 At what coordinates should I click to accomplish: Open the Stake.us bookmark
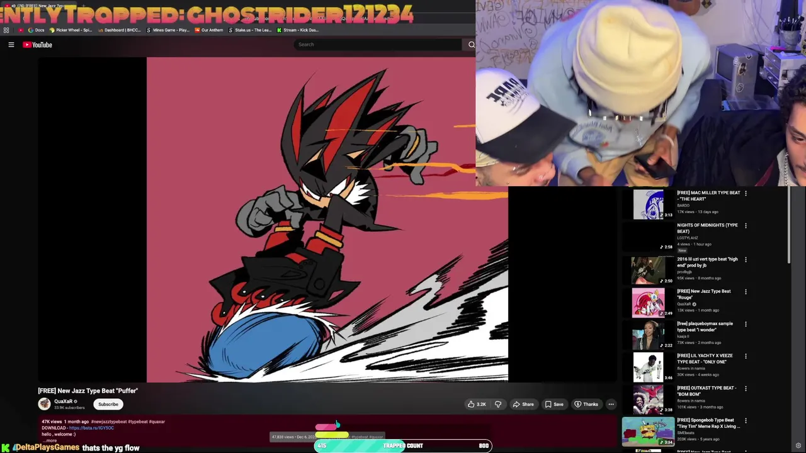pos(250,30)
